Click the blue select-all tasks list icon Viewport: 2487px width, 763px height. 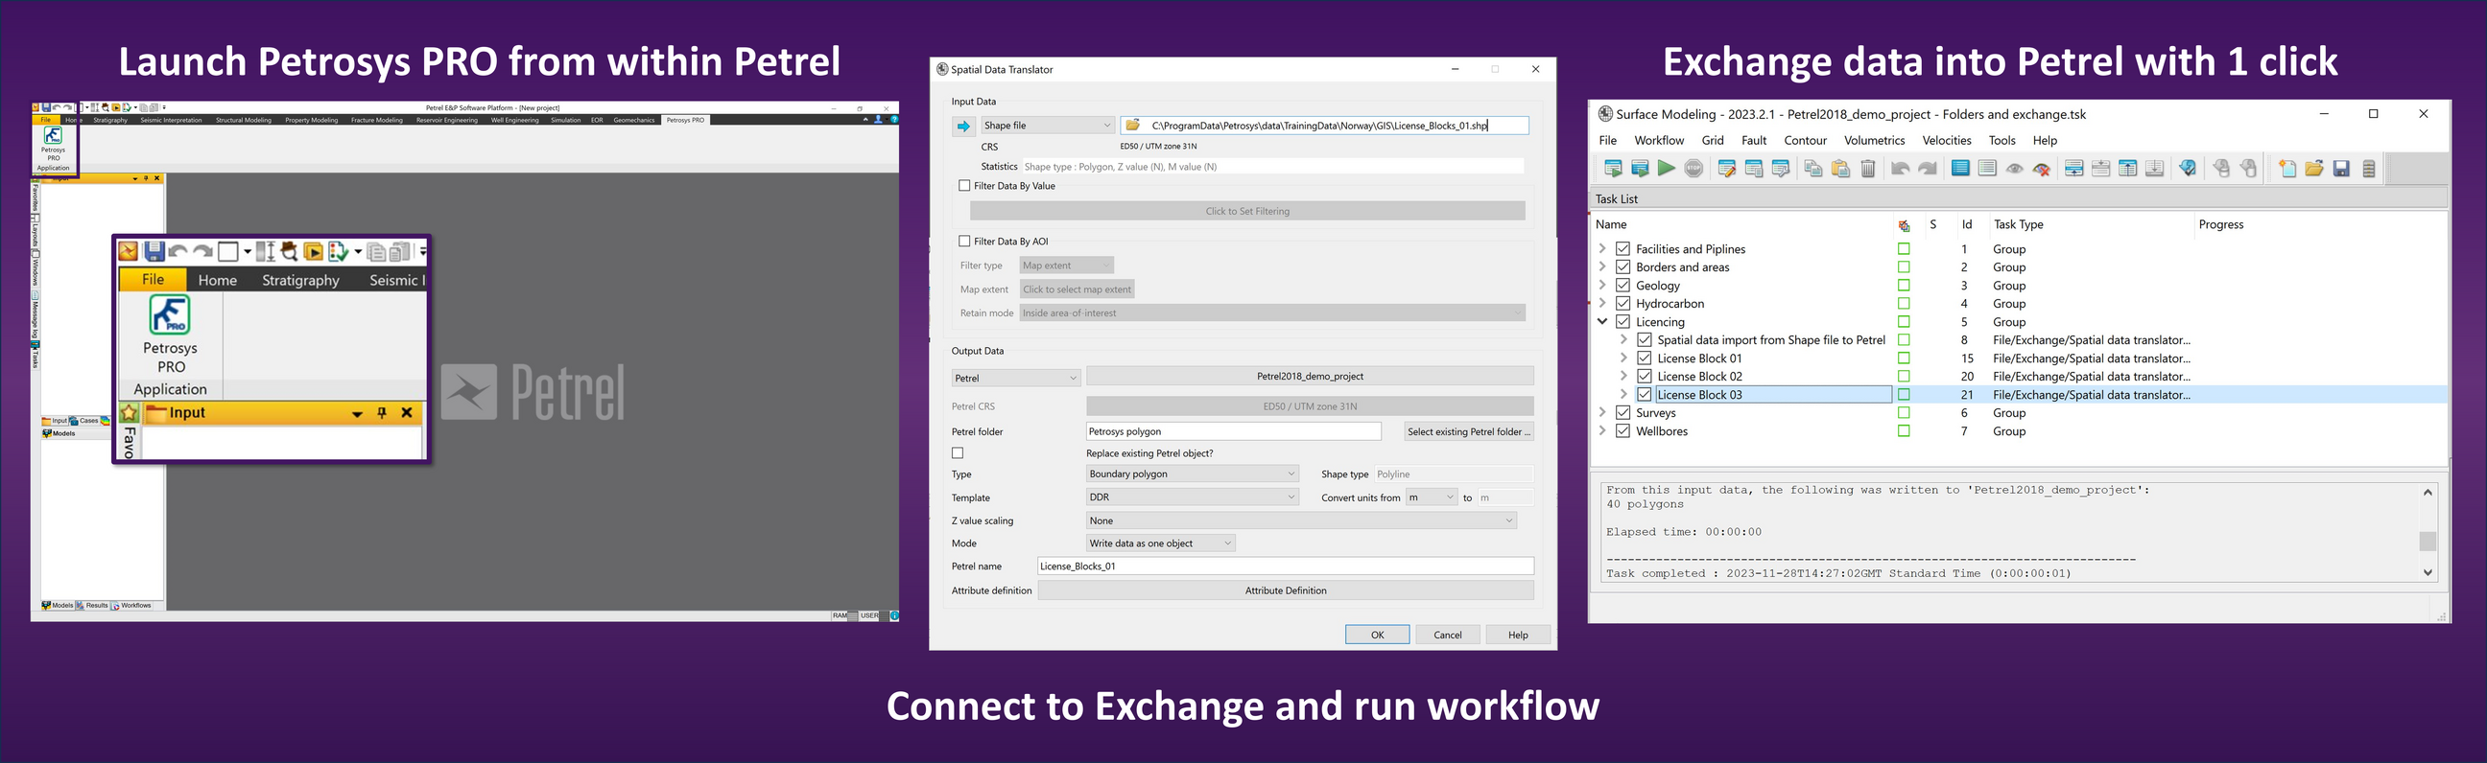pos(1960,169)
